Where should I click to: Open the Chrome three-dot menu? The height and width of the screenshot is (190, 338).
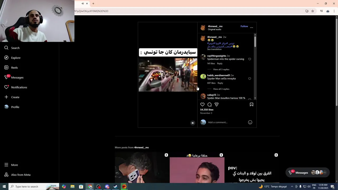[x=334, y=11]
